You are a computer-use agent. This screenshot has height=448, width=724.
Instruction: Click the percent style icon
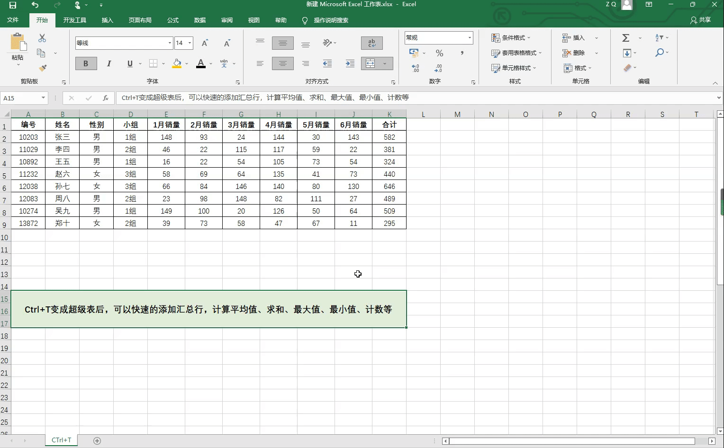coord(440,53)
